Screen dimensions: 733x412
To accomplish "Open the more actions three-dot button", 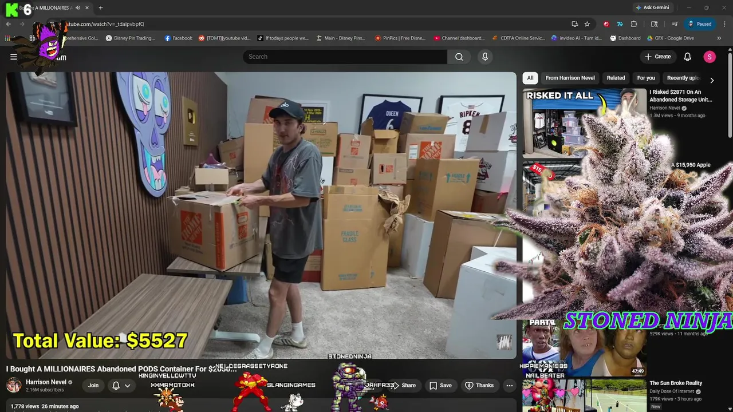I will click(509, 386).
